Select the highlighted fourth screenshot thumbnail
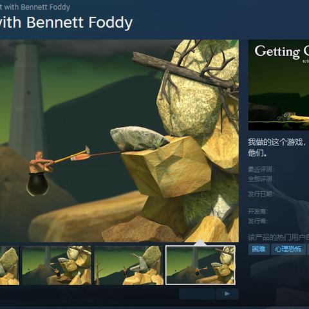309x309 pixels. pos(200,265)
